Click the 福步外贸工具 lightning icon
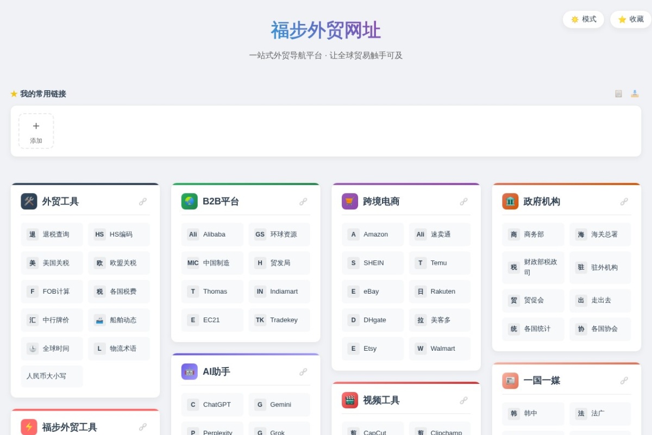This screenshot has height=435, width=652. pos(29,427)
